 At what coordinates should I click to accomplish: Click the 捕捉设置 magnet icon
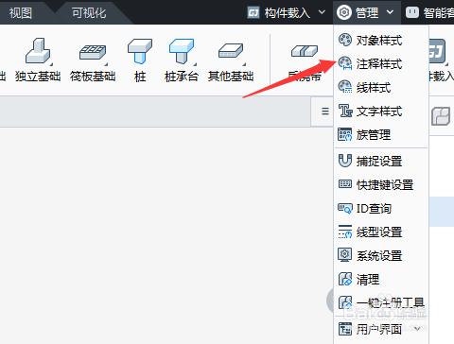345,161
